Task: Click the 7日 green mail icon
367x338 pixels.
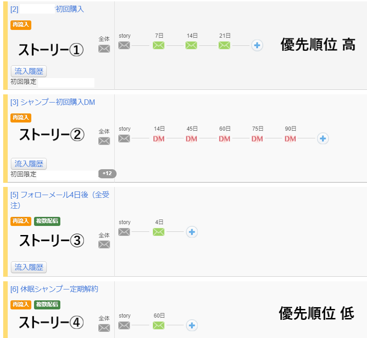Action: 158,45
